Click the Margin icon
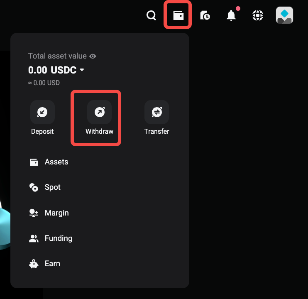This screenshot has height=299, width=308. (34, 213)
